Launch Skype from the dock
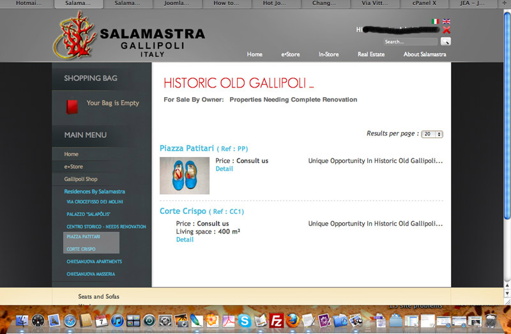The height and width of the screenshot is (334, 511). coord(245,321)
